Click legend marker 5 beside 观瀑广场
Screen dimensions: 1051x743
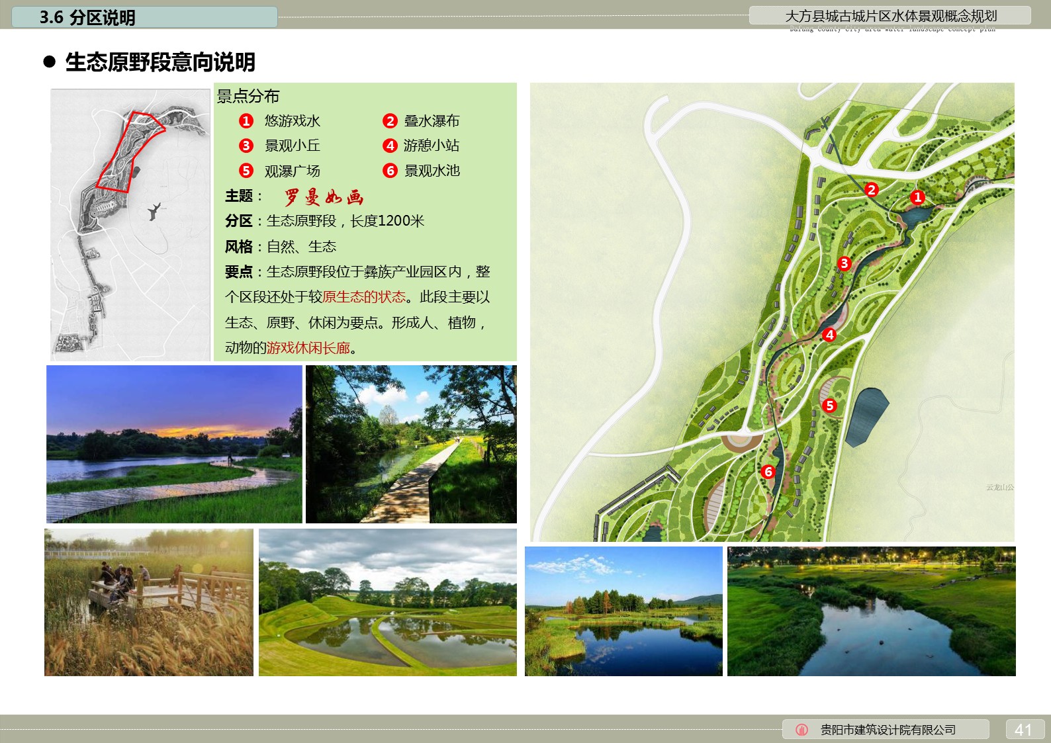coord(246,171)
